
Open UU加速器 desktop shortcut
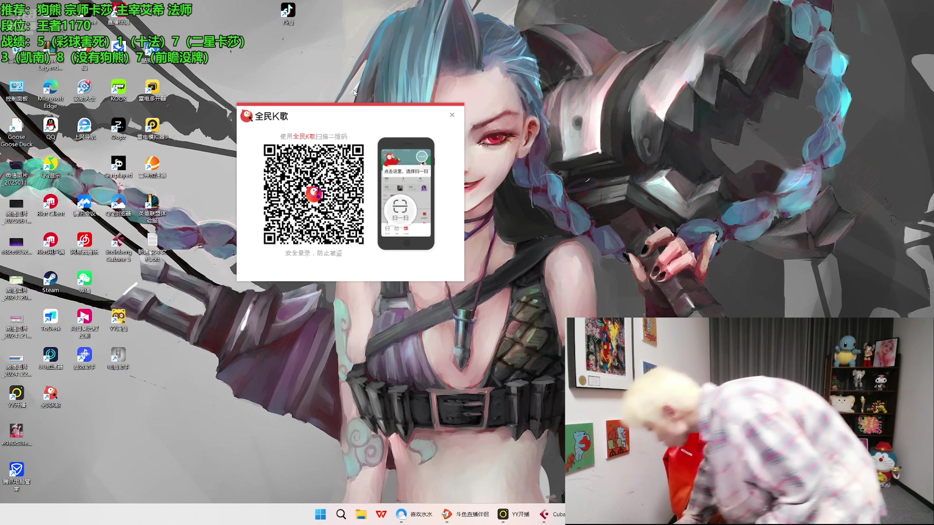[51, 359]
